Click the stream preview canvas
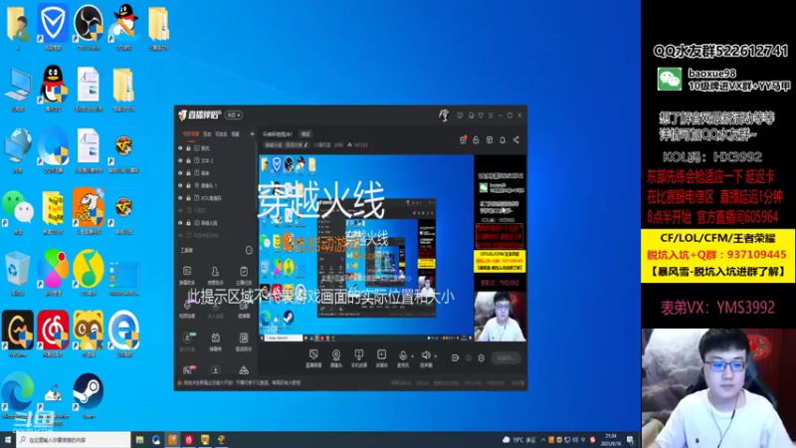 392,248
